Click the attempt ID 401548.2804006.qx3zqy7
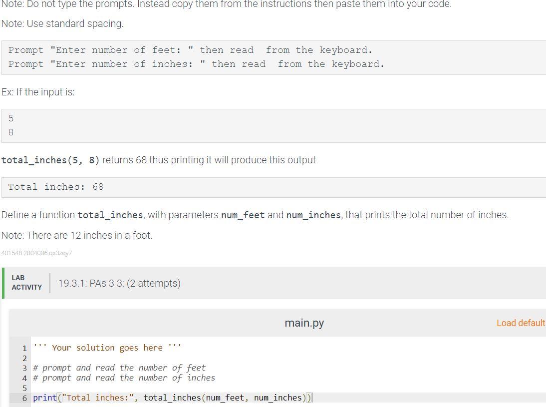Screen dimensions: 546x407 tap(36, 253)
